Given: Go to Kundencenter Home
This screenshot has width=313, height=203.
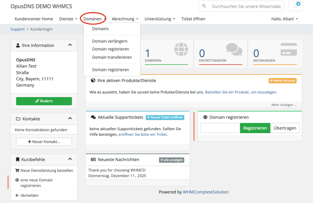Looking at the screenshot, I should pyautogui.click(x=34, y=19).
